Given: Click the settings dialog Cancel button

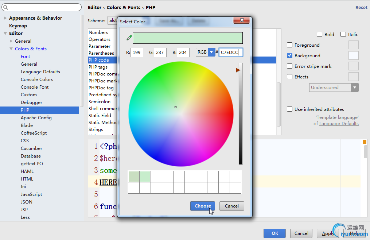Looking at the screenshot, I should coord(301,233).
